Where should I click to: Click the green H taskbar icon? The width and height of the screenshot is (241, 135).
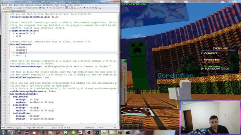coord(66,132)
